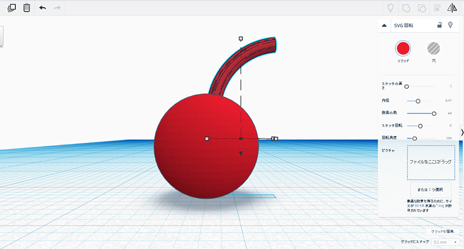Click the Ungroup shapes icon
464x249 pixels.
tap(422, 8)
